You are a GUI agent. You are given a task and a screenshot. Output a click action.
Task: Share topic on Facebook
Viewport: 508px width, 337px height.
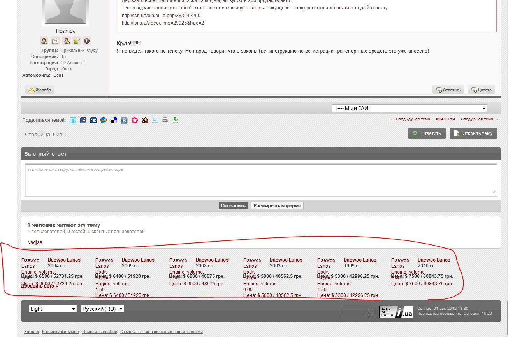pos(83,120)
